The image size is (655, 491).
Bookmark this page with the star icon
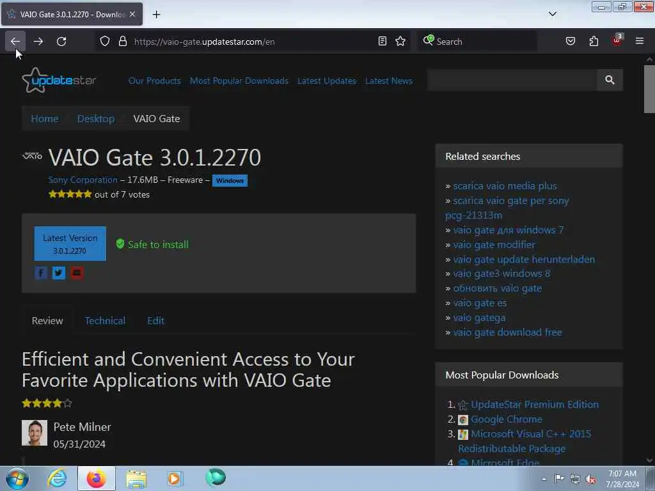(400, 41)
